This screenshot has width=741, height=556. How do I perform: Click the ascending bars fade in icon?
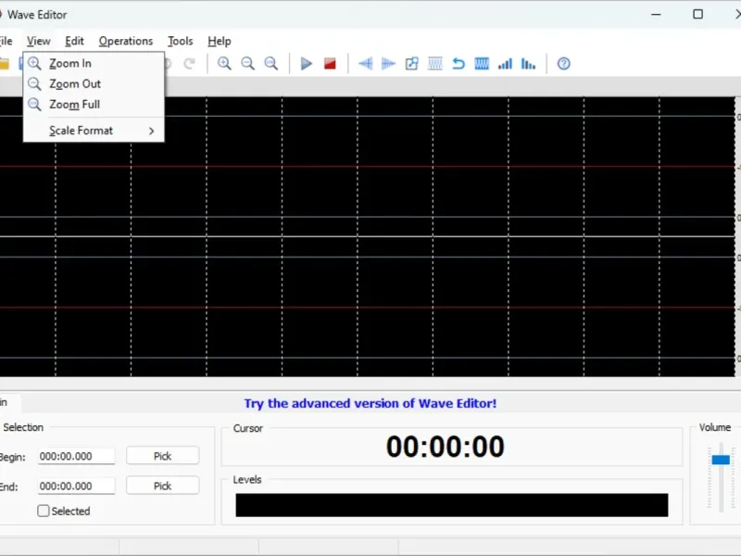point(505,64)
